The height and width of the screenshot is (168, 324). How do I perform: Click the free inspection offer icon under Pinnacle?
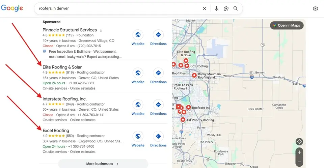click(x=45, y=52)
